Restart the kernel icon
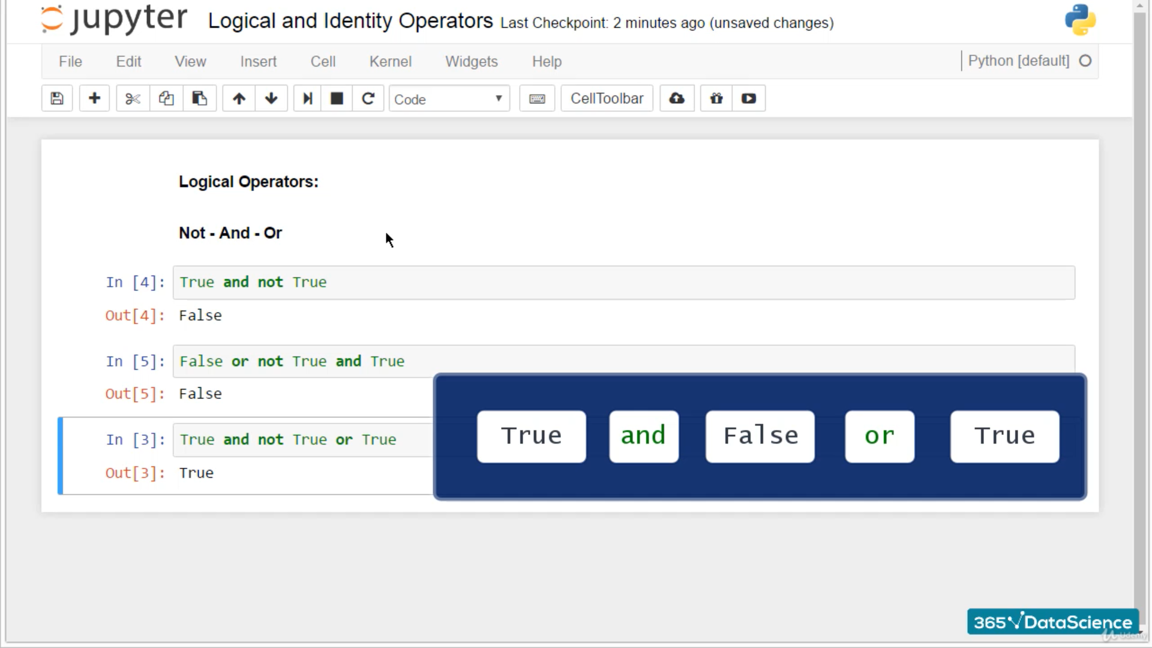The width and height of the screenshot is (1152, 648). [x=368, y=98]
